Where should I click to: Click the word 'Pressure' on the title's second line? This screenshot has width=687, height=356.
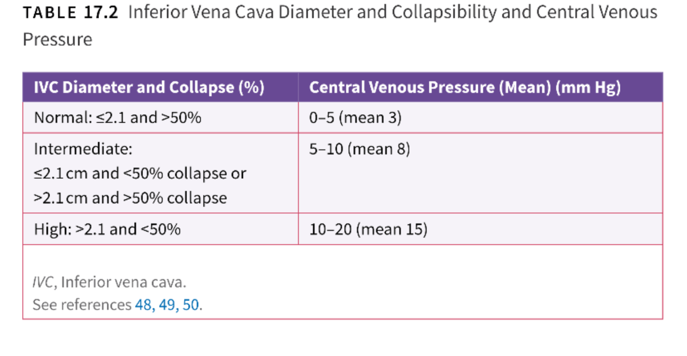click(x=57, y=40)
